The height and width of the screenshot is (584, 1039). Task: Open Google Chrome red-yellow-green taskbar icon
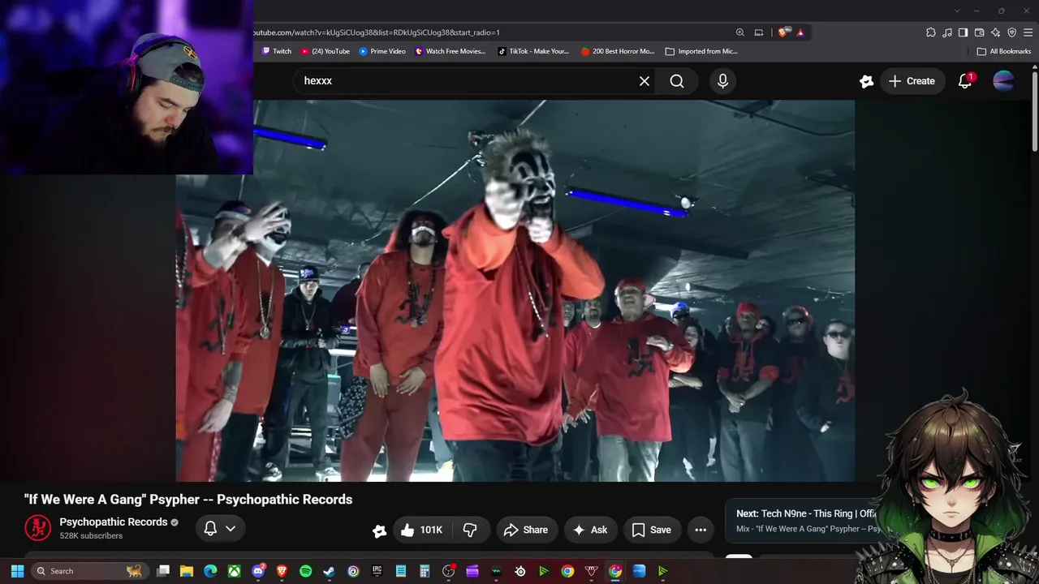point(567,571)
